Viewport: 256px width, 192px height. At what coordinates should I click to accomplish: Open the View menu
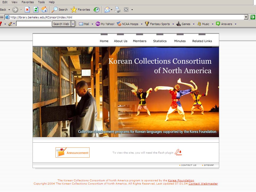[x=14, y=2]
